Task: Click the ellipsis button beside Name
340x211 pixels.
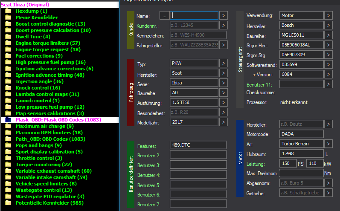Action: [165, 16]
